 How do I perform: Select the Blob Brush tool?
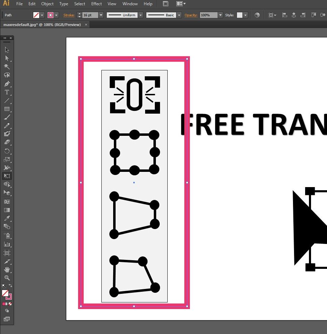[x=7, y=134]
